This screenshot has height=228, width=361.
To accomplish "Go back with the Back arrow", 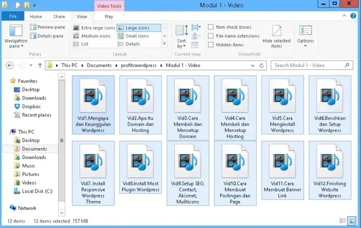I will [x=10, y=65].
